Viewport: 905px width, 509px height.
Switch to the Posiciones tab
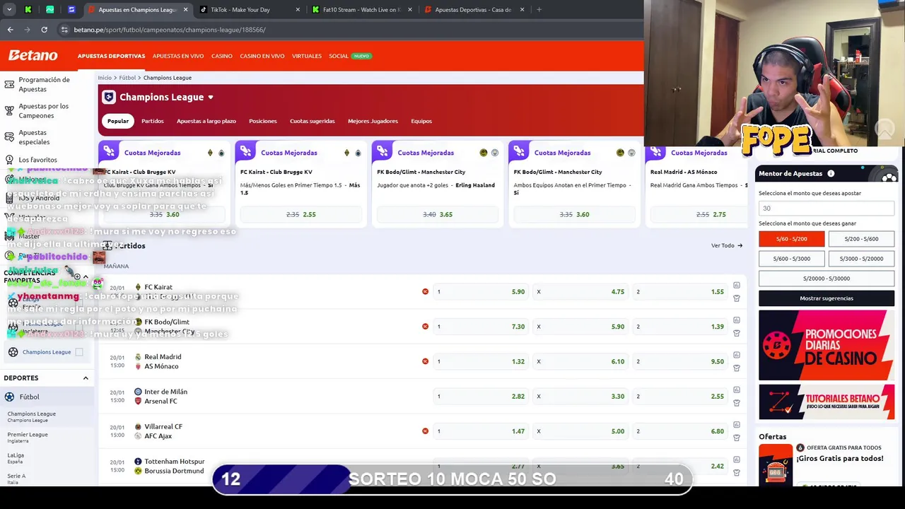[x=263, y=121]
